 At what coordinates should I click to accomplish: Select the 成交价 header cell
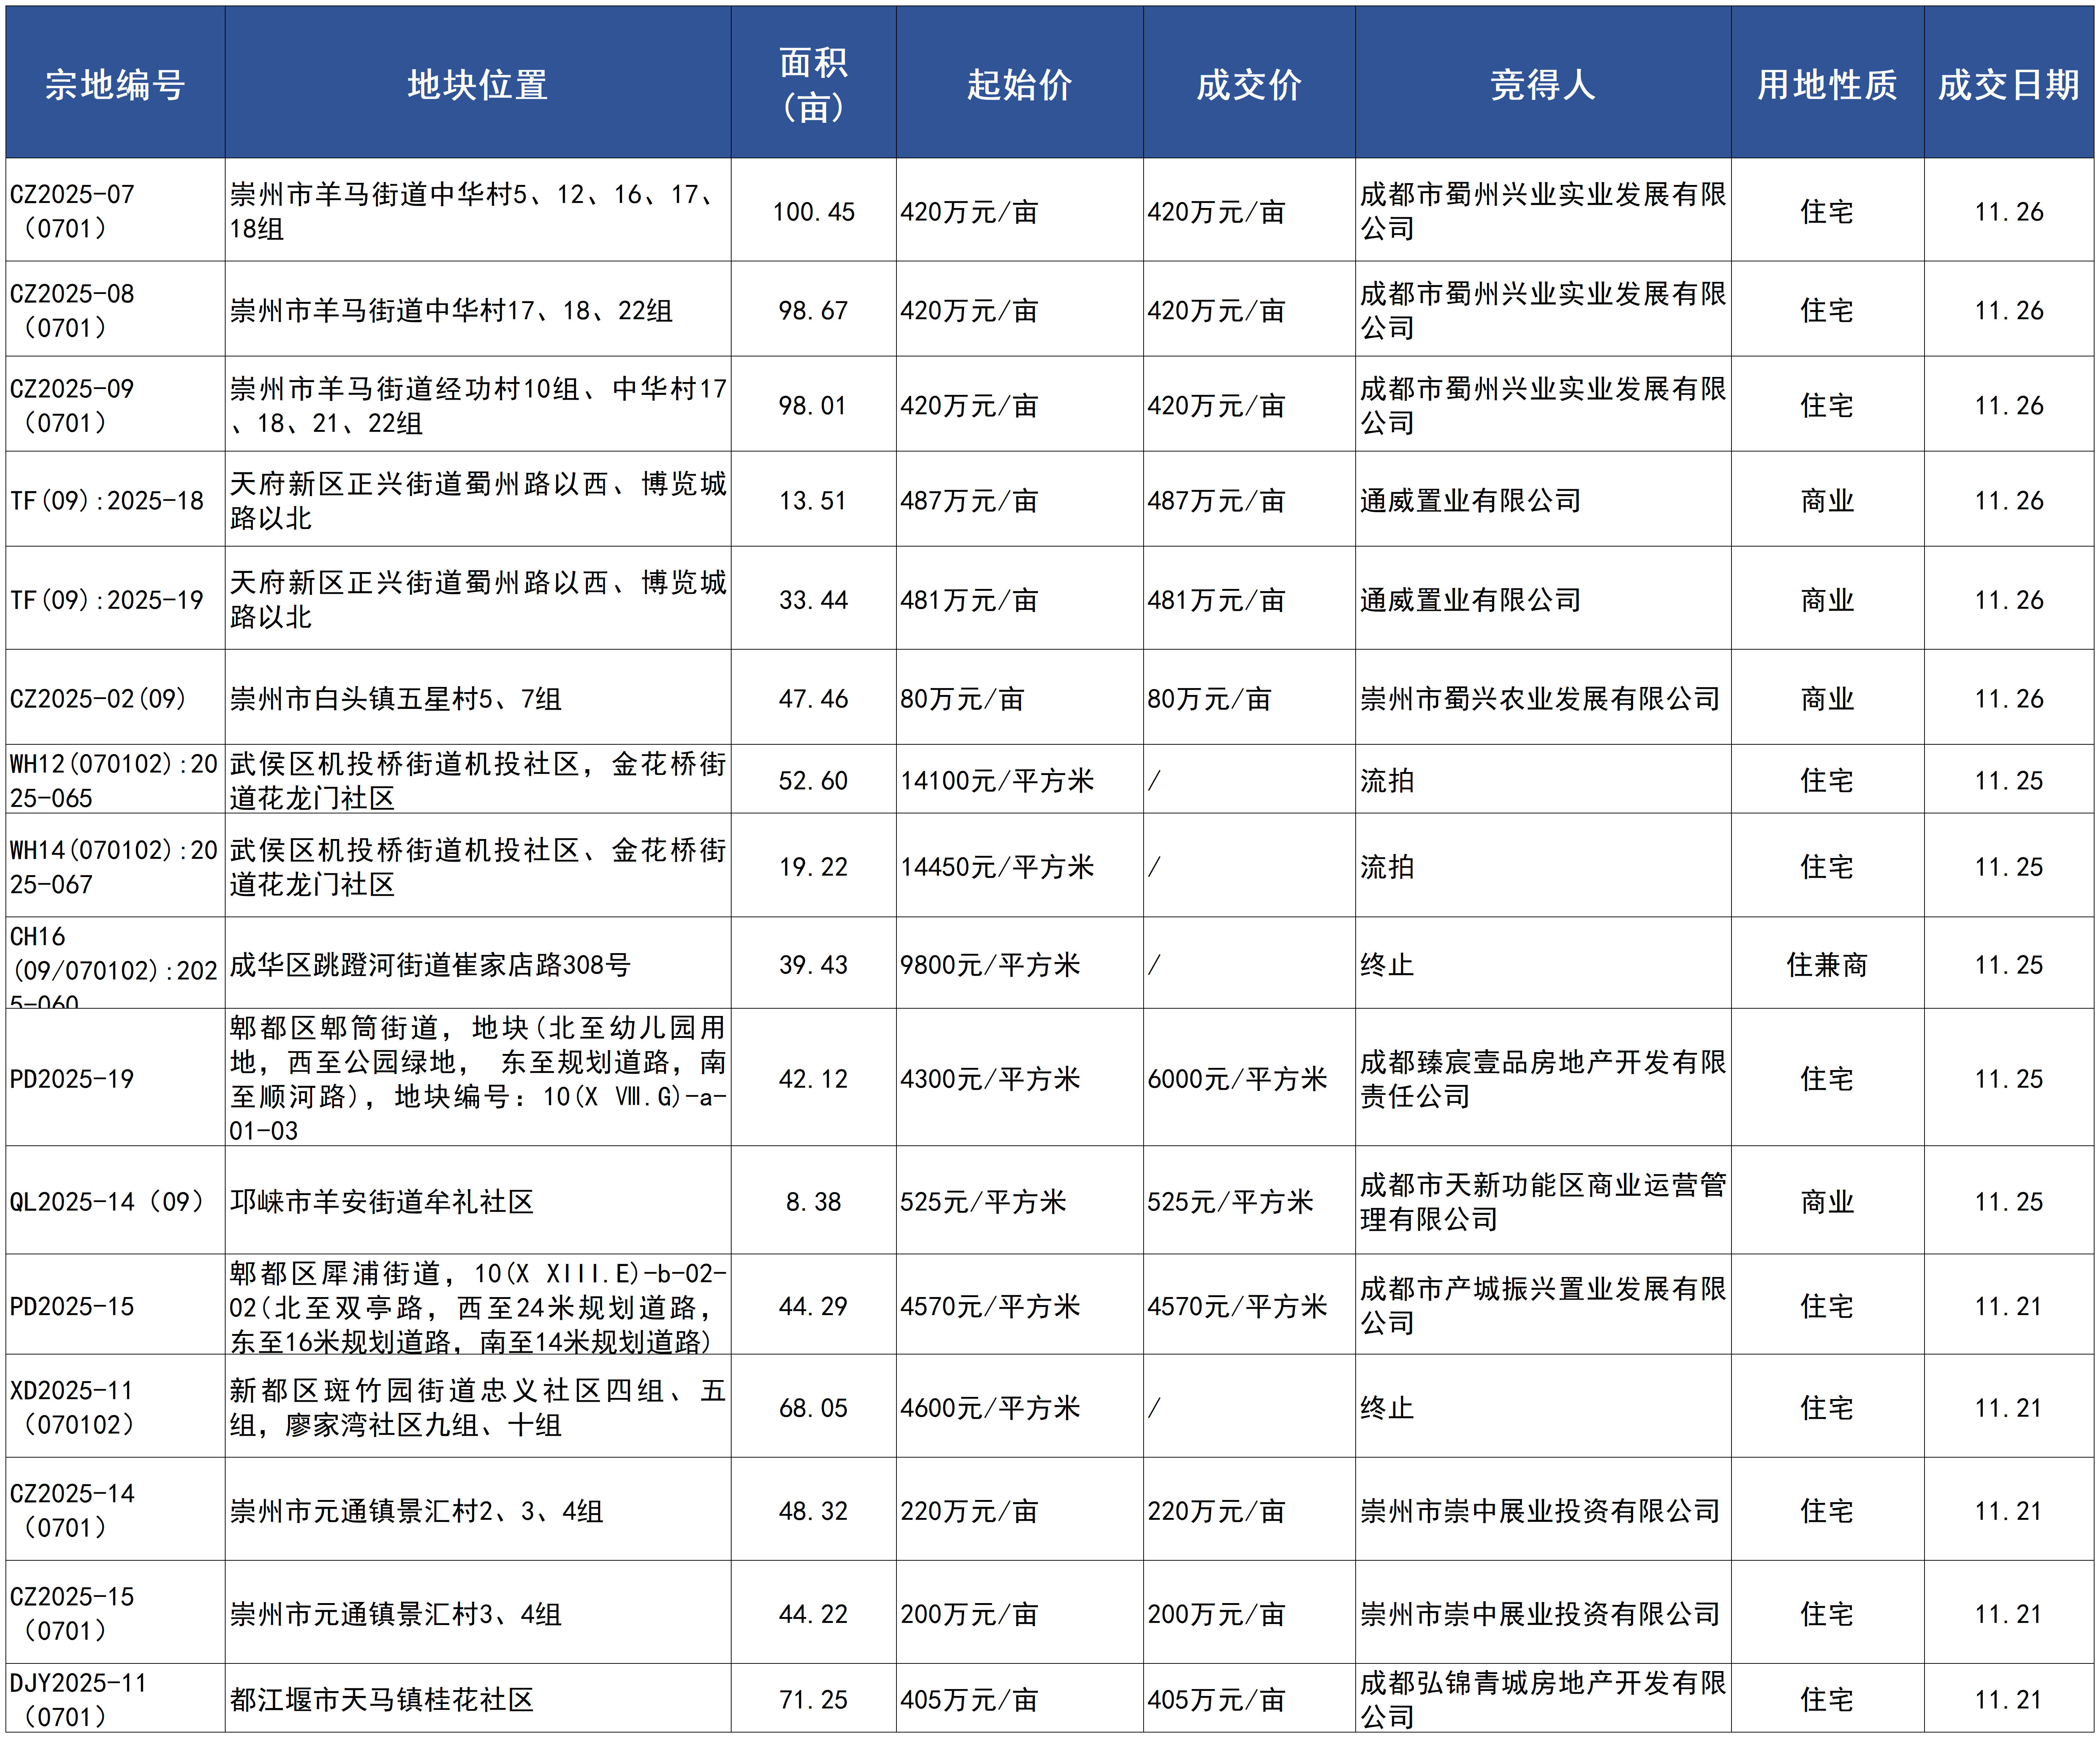(1249, 84)
